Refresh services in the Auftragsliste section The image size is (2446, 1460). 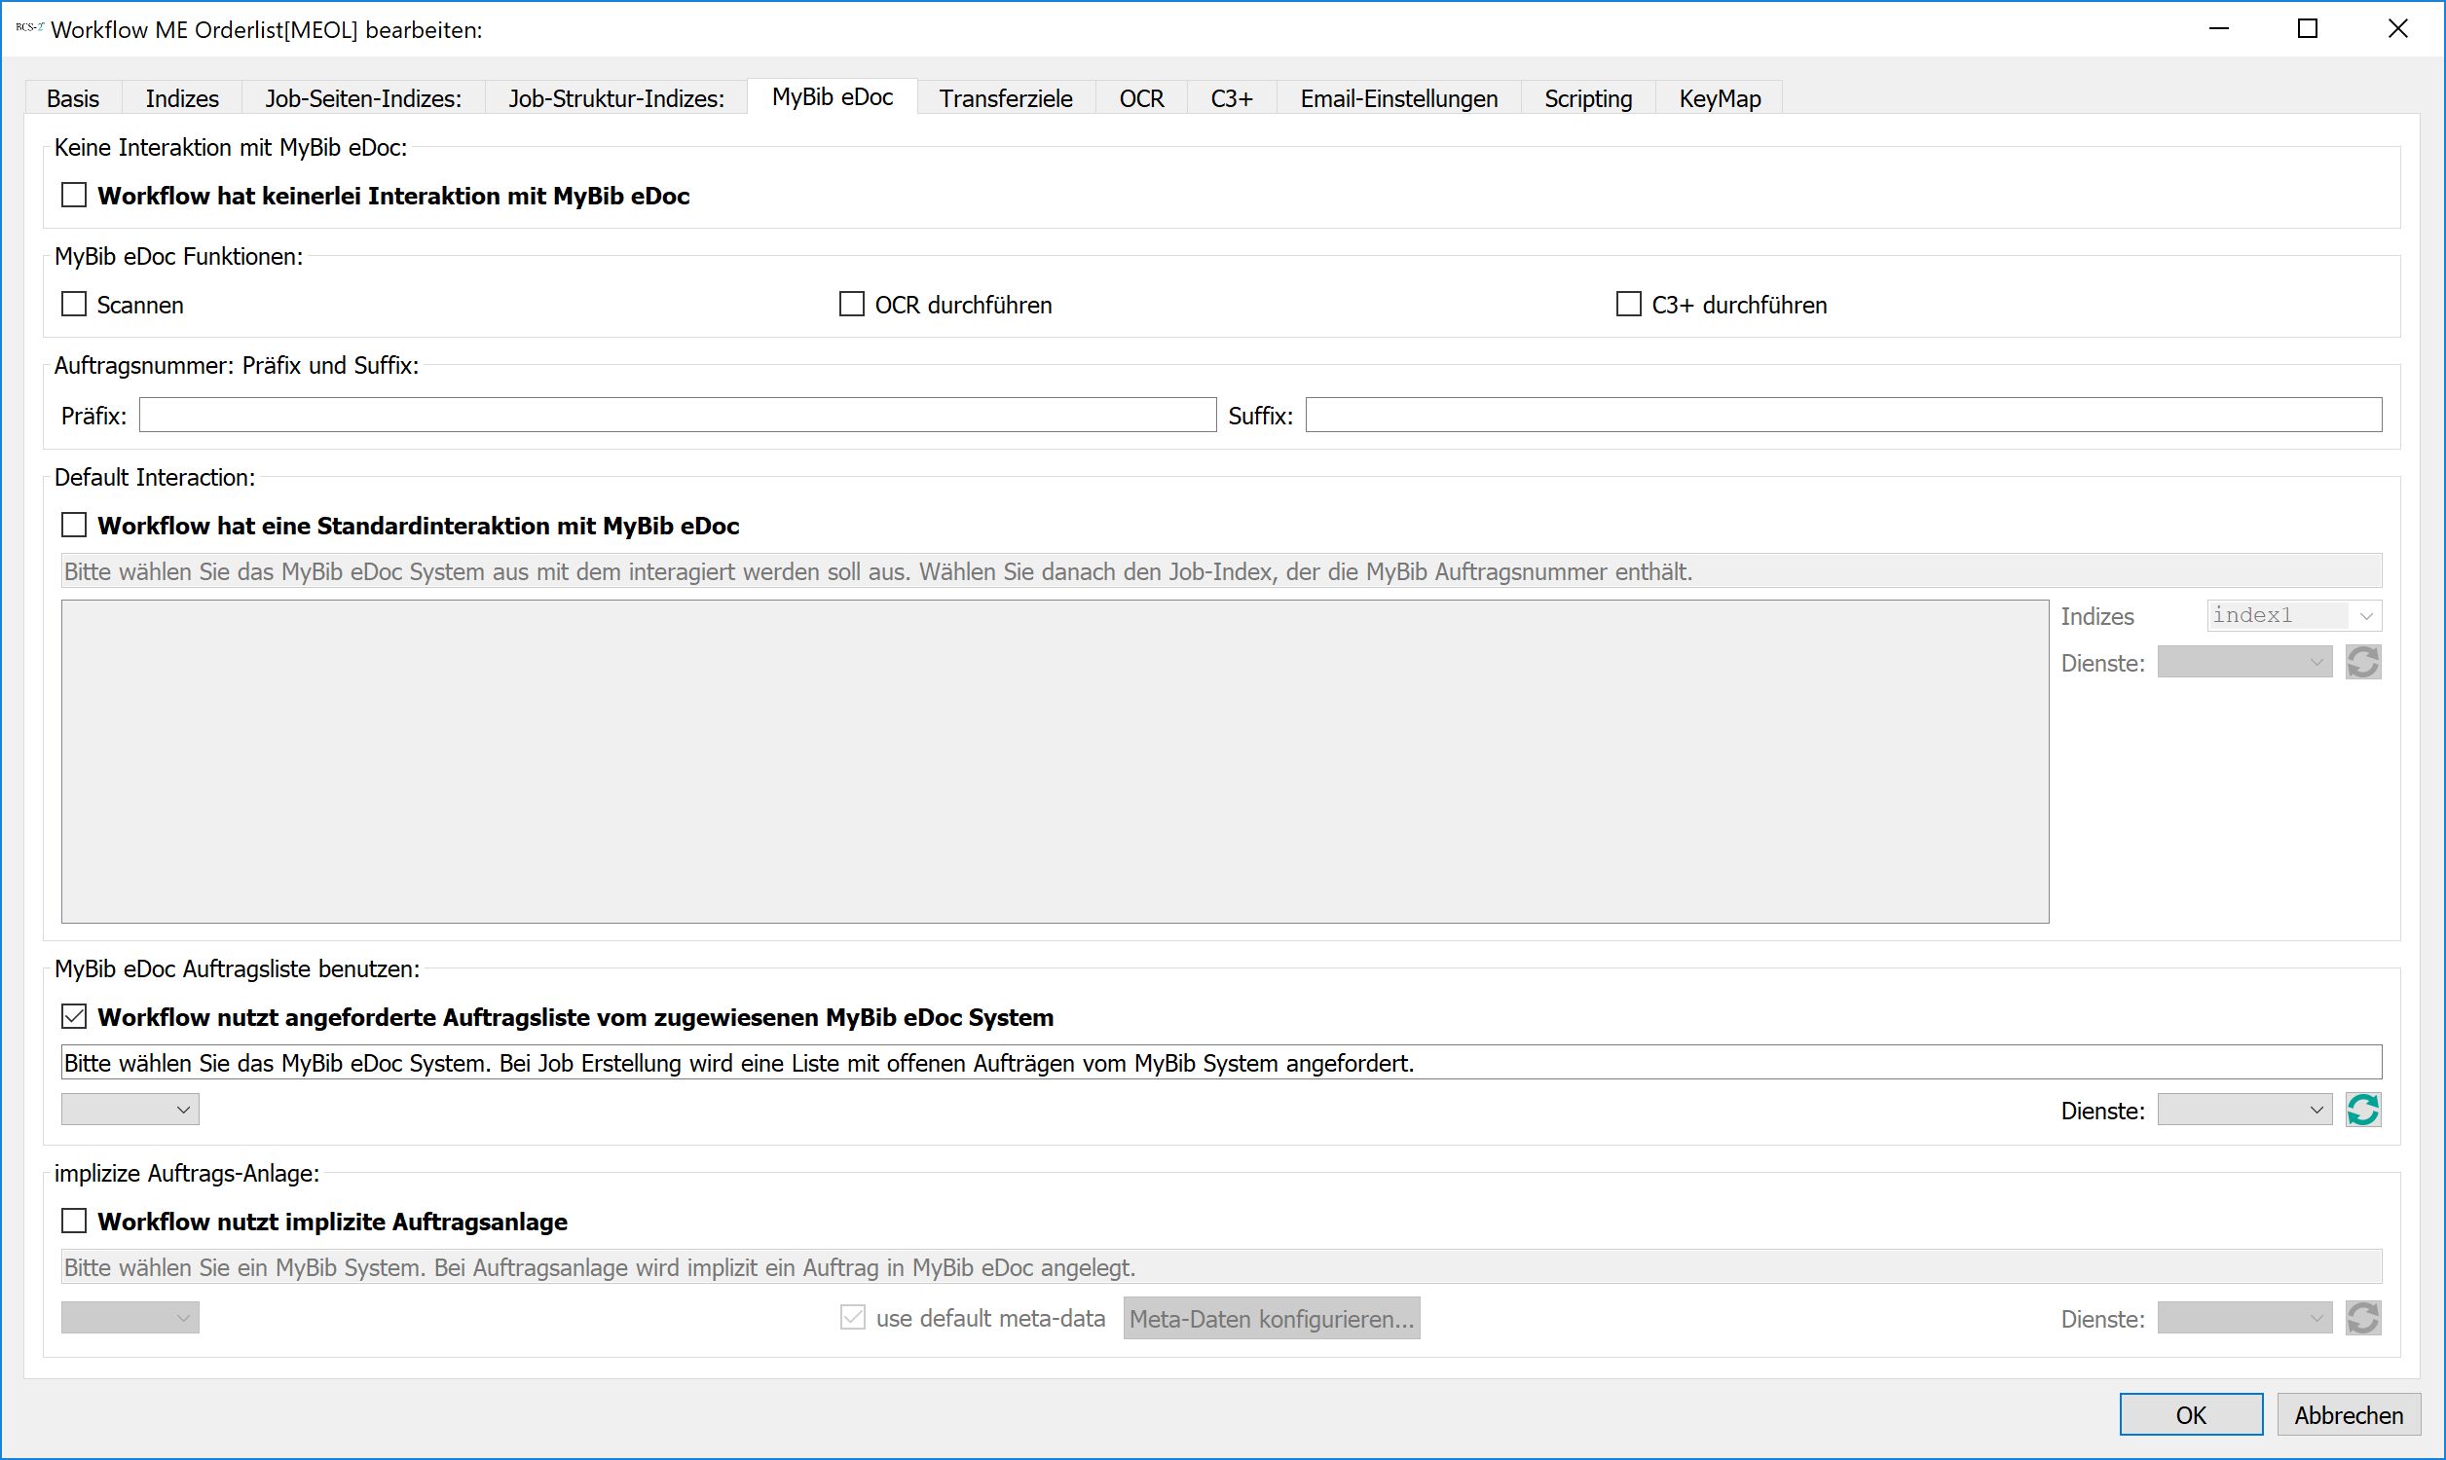coord(2362,1110)
